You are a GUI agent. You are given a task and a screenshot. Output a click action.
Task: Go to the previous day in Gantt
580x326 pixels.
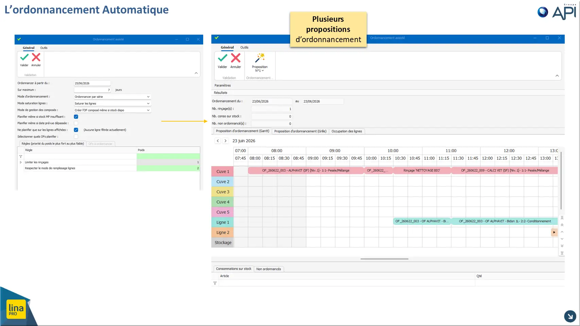point(218,141)
